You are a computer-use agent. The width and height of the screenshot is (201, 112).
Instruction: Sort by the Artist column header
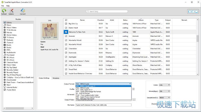coord(112,20)
